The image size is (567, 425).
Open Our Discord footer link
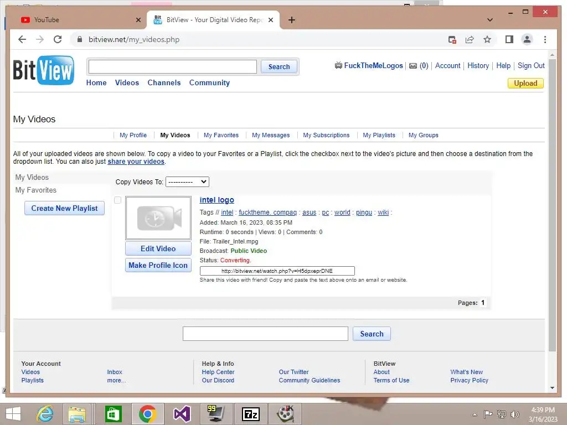(x=218, y=380)
